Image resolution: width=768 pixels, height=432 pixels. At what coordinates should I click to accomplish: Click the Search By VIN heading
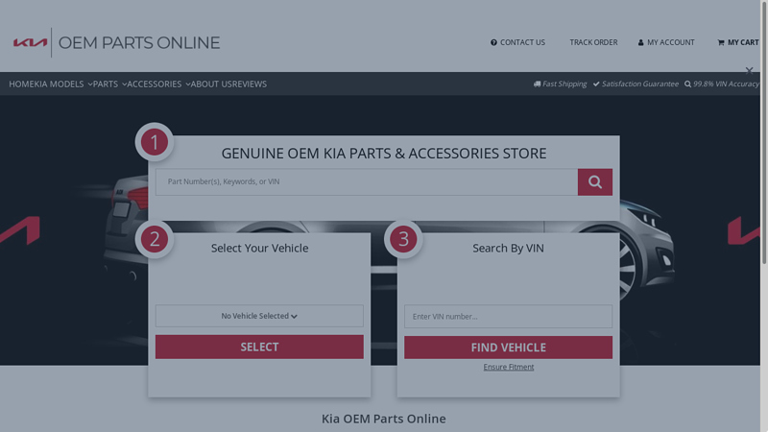click(x=508, y=249)
